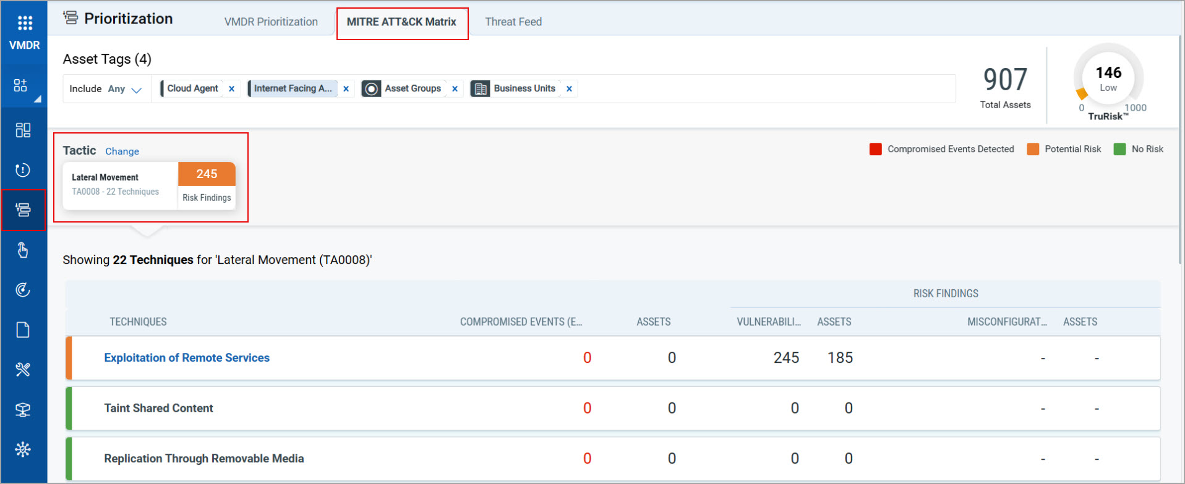The height and width of the screenshot is (484, 1185).
Task: Switch to the VMDR Prioritization tab
Action: [271, 22]
